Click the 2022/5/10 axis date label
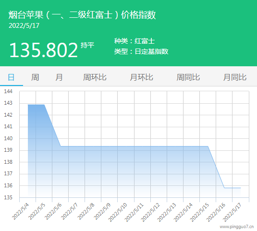This screenshot has width=257, height=231. click(118, 212)
